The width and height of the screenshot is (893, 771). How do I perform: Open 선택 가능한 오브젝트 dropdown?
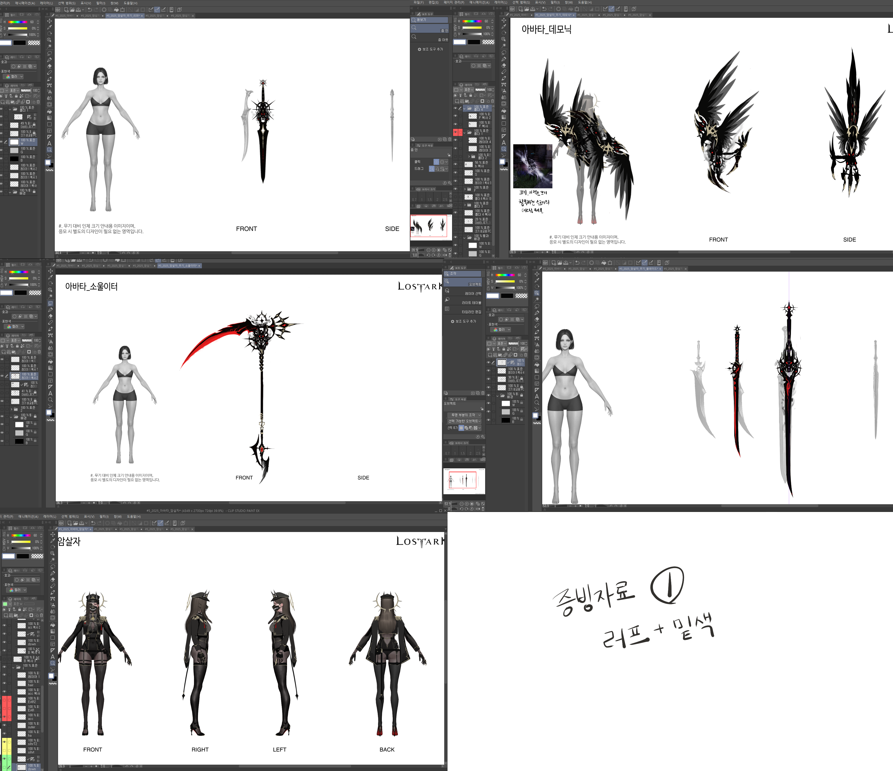[465, 421]
